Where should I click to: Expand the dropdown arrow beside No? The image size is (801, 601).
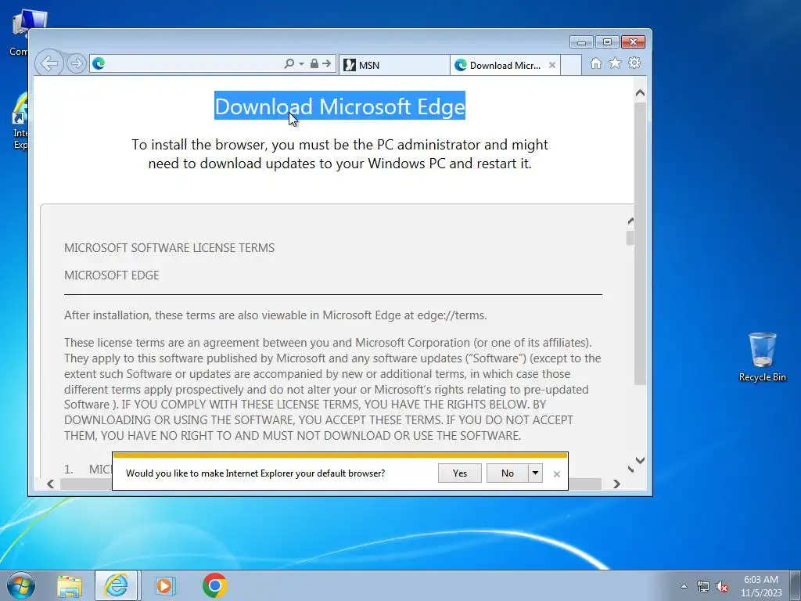[535, 473]
